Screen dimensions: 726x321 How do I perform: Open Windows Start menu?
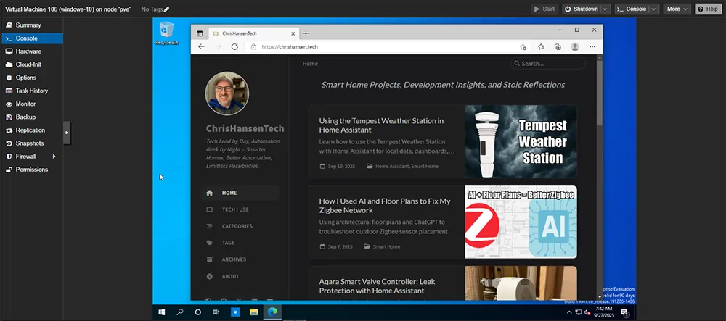[162, 312]
